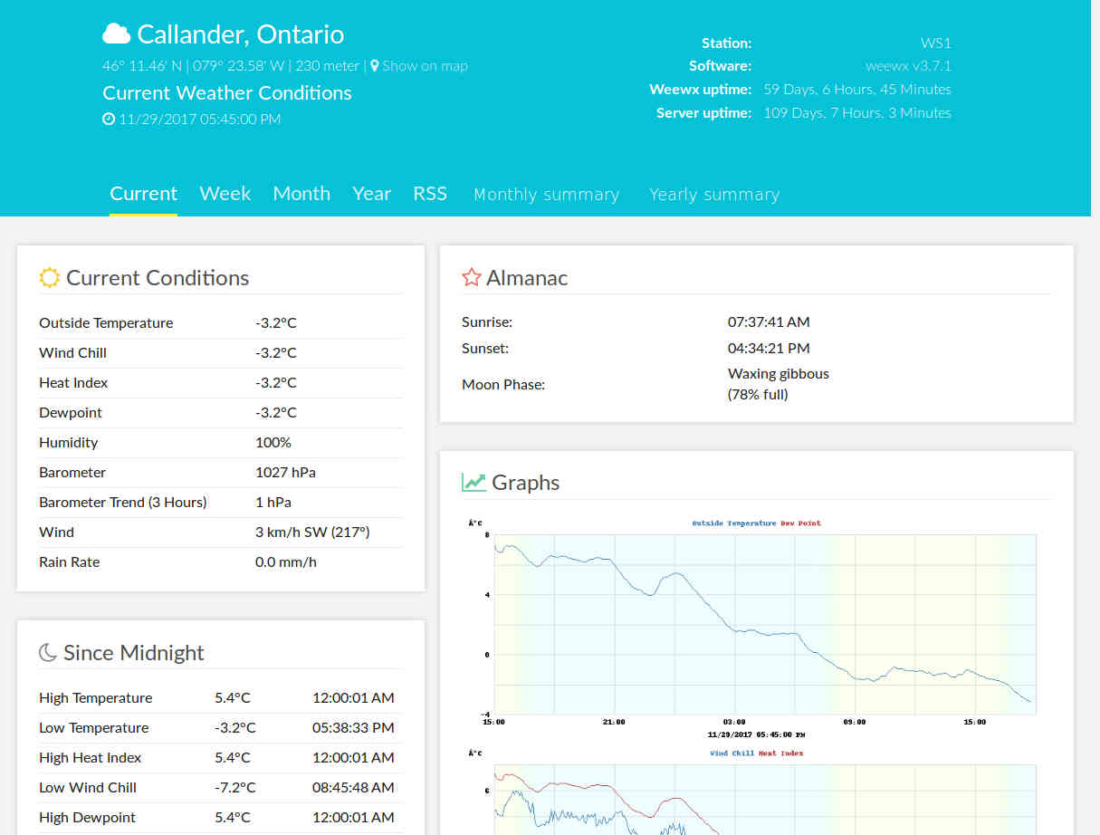
Task: Click the Humidity value 100%
Action: 273,443
